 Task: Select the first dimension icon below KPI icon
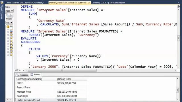[x=11, y=35]
